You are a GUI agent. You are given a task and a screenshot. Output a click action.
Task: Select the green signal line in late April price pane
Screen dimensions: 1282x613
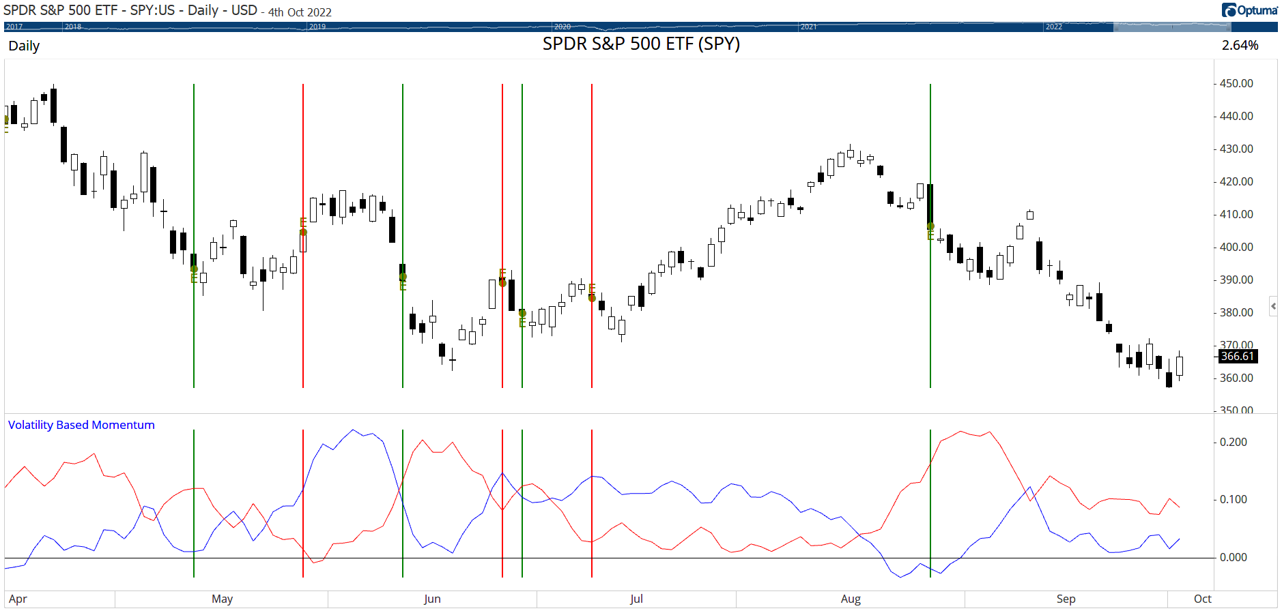click(194, 236)
